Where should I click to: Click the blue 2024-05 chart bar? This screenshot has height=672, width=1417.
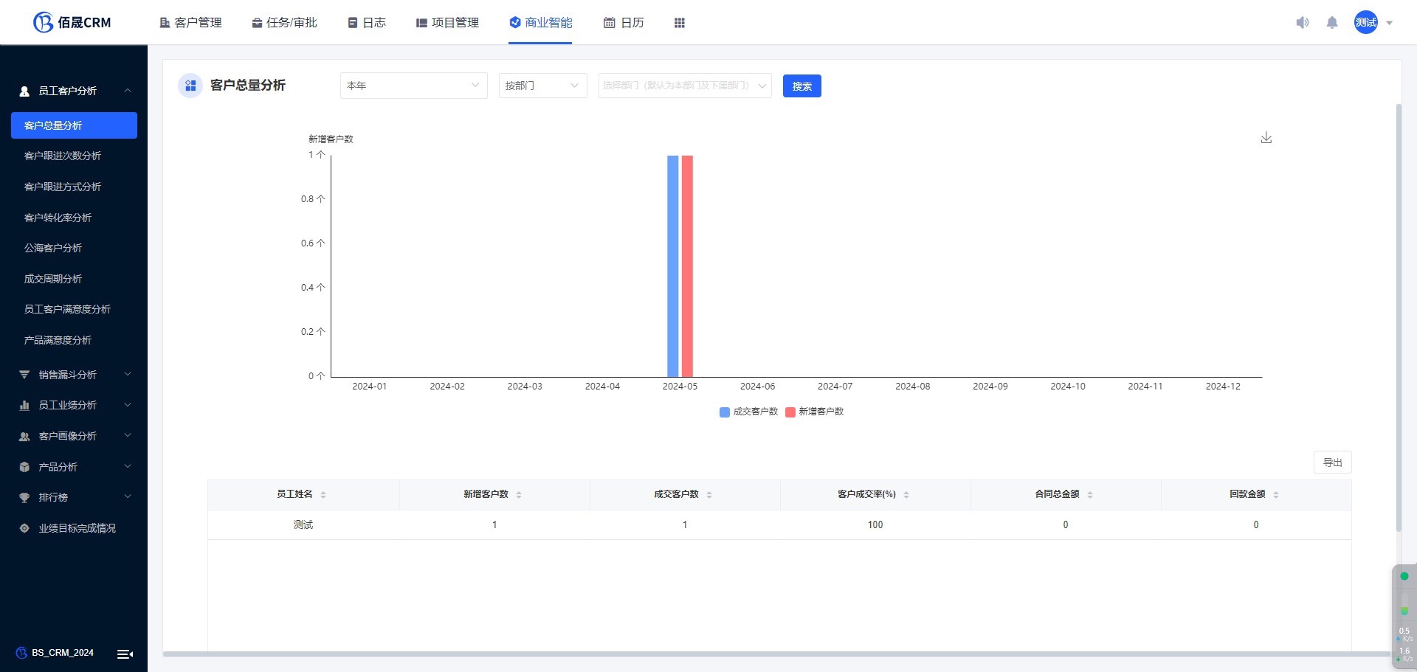click(672, 266)
